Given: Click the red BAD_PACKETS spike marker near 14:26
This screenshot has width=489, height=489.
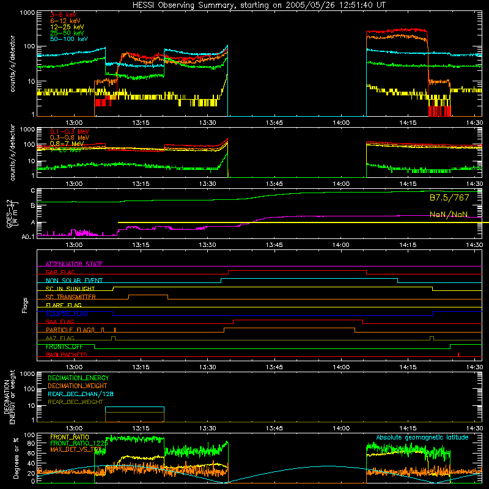Looking at the screenshot, I should [x=458, y=355].
